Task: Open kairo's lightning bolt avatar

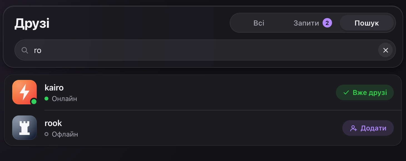Action: tap(24, 92)
